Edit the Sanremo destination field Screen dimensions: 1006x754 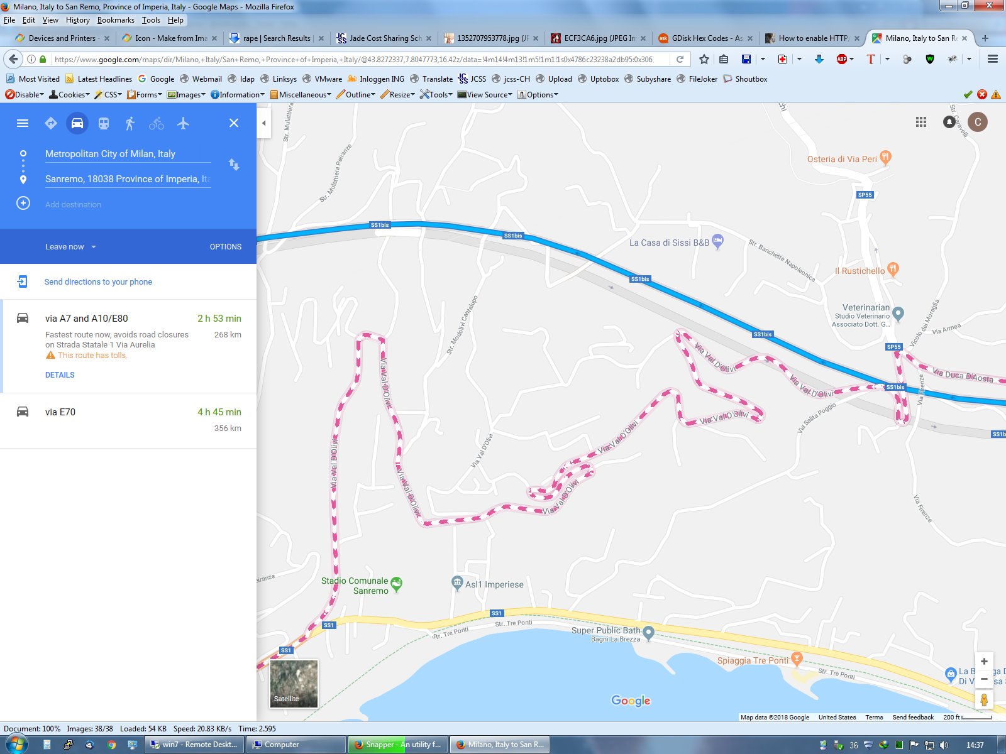point(128,179)
